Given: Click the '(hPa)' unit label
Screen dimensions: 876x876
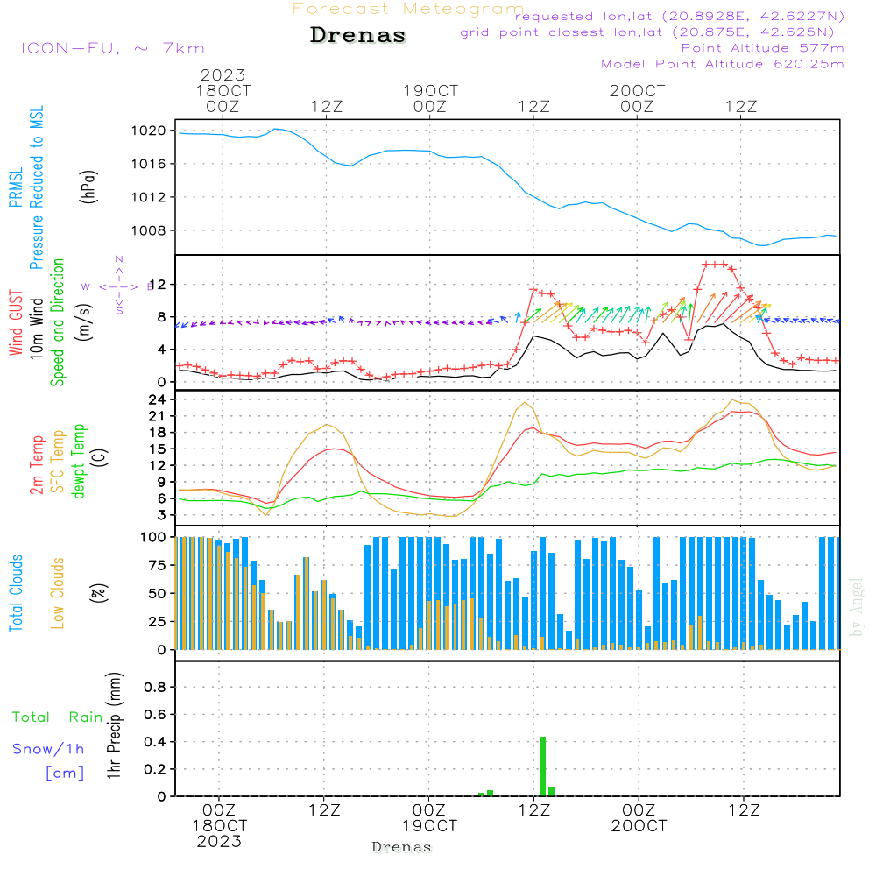Looking at the screenshot, I should (88, 187).
